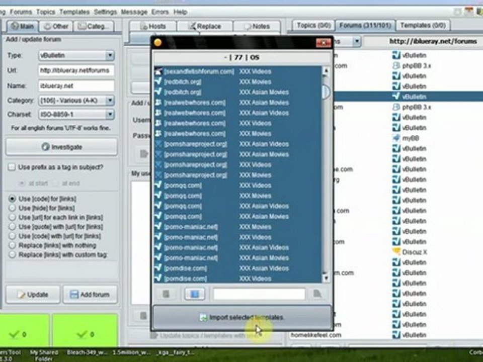This screenshot has height=362, width=483.
Task: Click Import selected templates button
Action: 242,317
